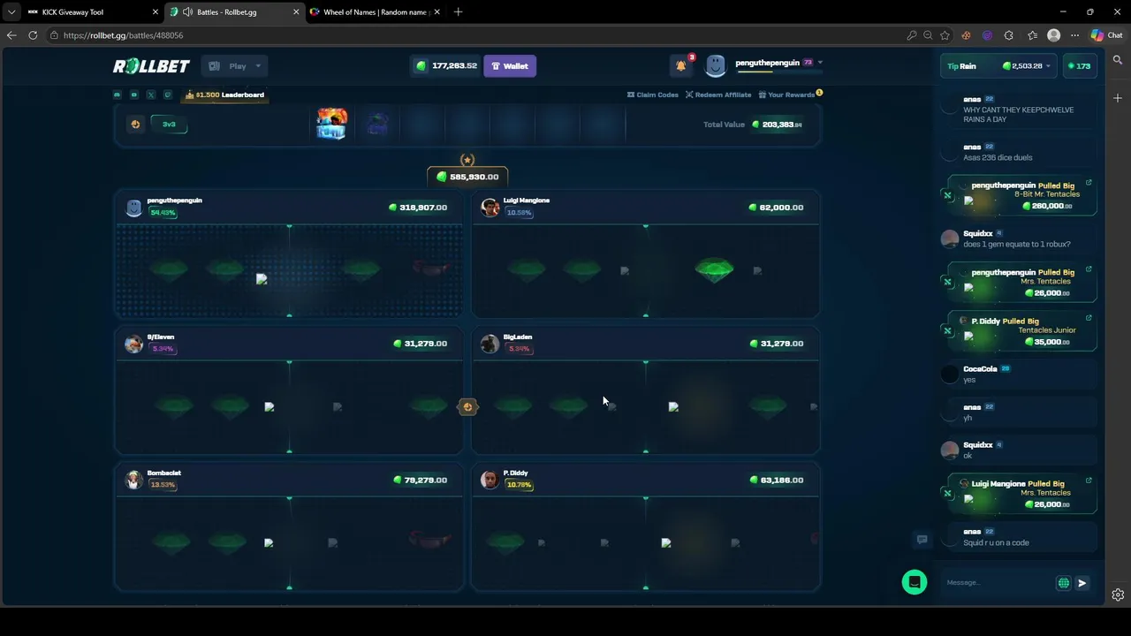Open the favorites list icon
This screenshot has height=636, width=1131.
(x=1032, y=35)
